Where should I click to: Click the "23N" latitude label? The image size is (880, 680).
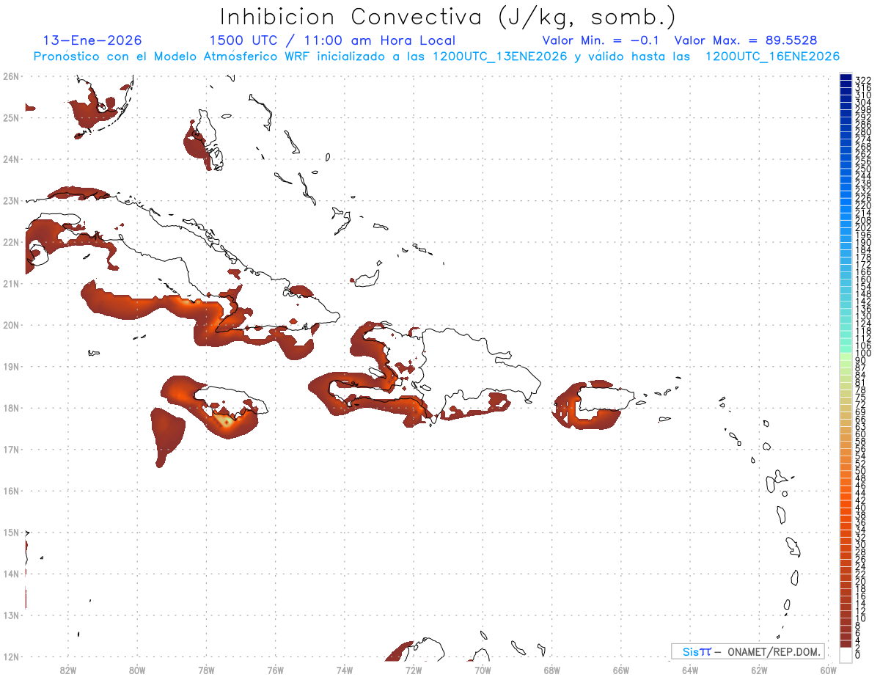[11, 200]
